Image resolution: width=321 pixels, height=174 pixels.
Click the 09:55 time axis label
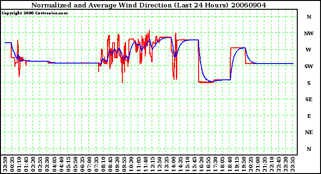coord(125,164)
